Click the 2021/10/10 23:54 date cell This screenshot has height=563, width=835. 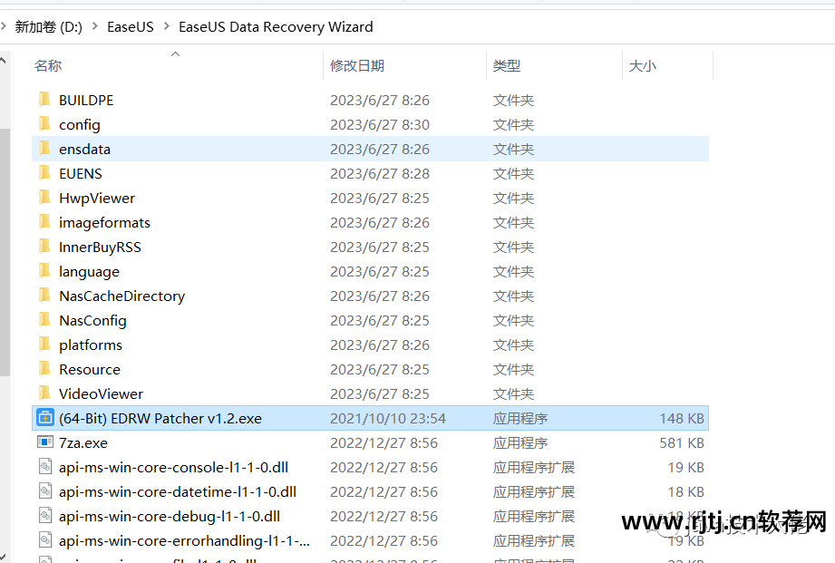[x=388, y=419]
